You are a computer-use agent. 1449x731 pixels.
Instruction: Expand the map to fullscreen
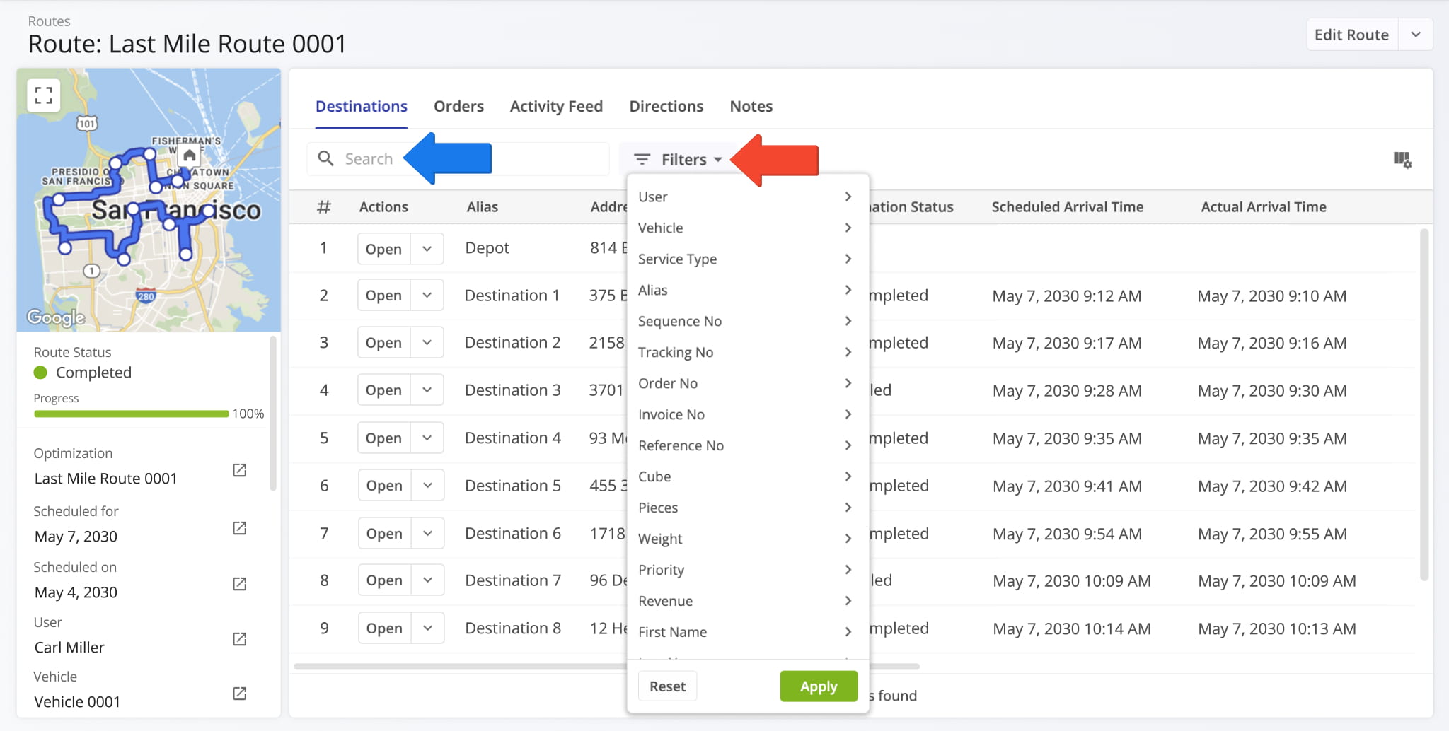44,95
